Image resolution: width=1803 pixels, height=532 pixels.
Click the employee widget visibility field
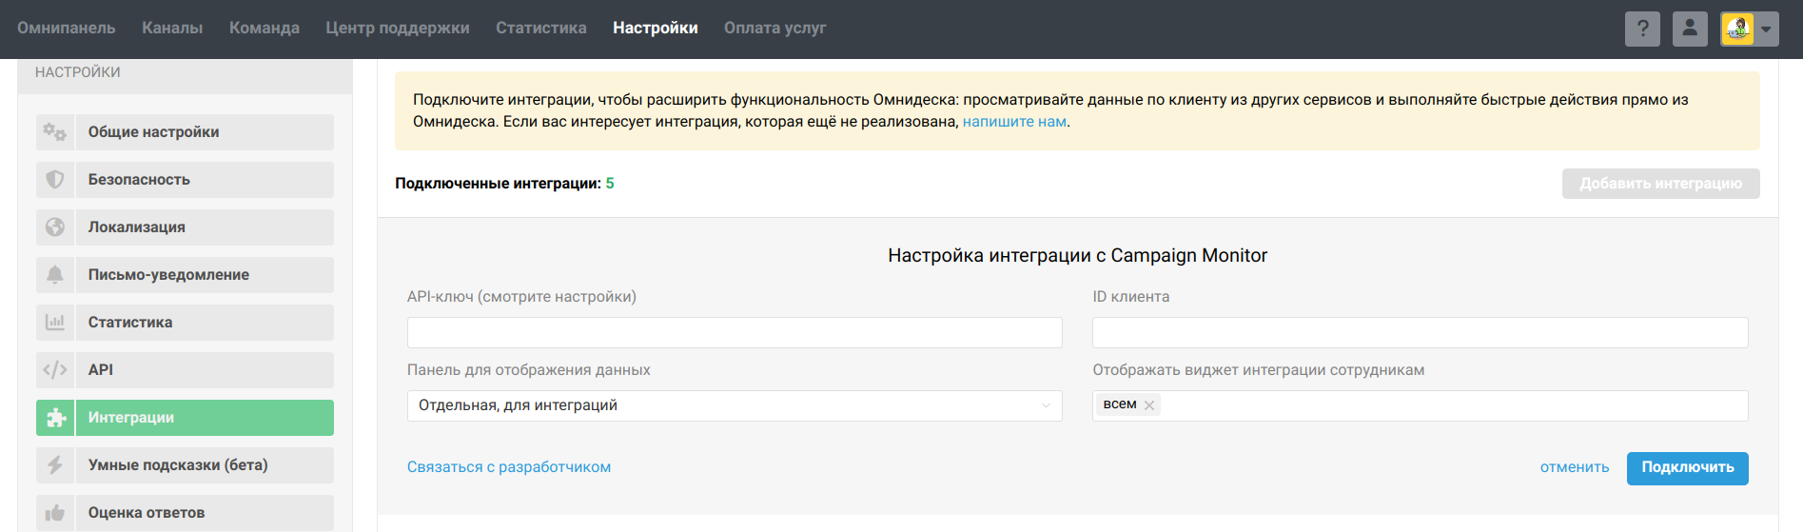click(1420, 405)
